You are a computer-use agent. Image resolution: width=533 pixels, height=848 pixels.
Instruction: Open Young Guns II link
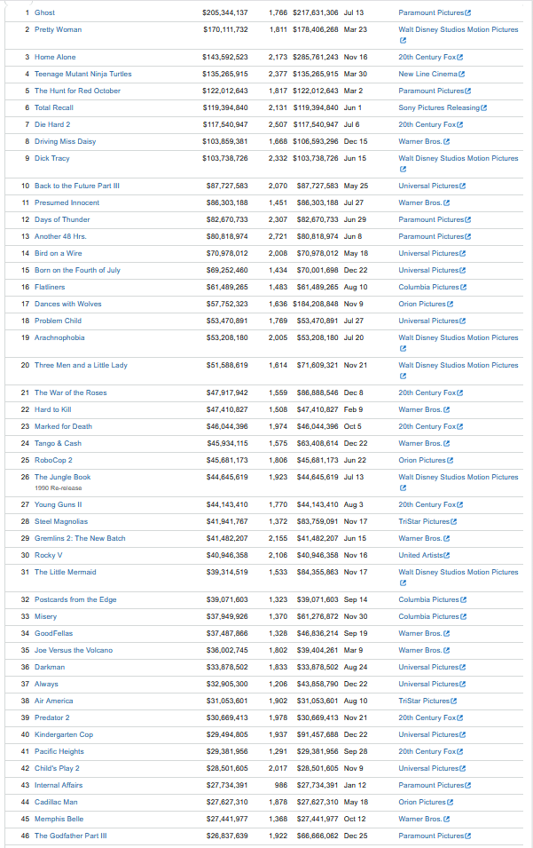tap(59, 504)
